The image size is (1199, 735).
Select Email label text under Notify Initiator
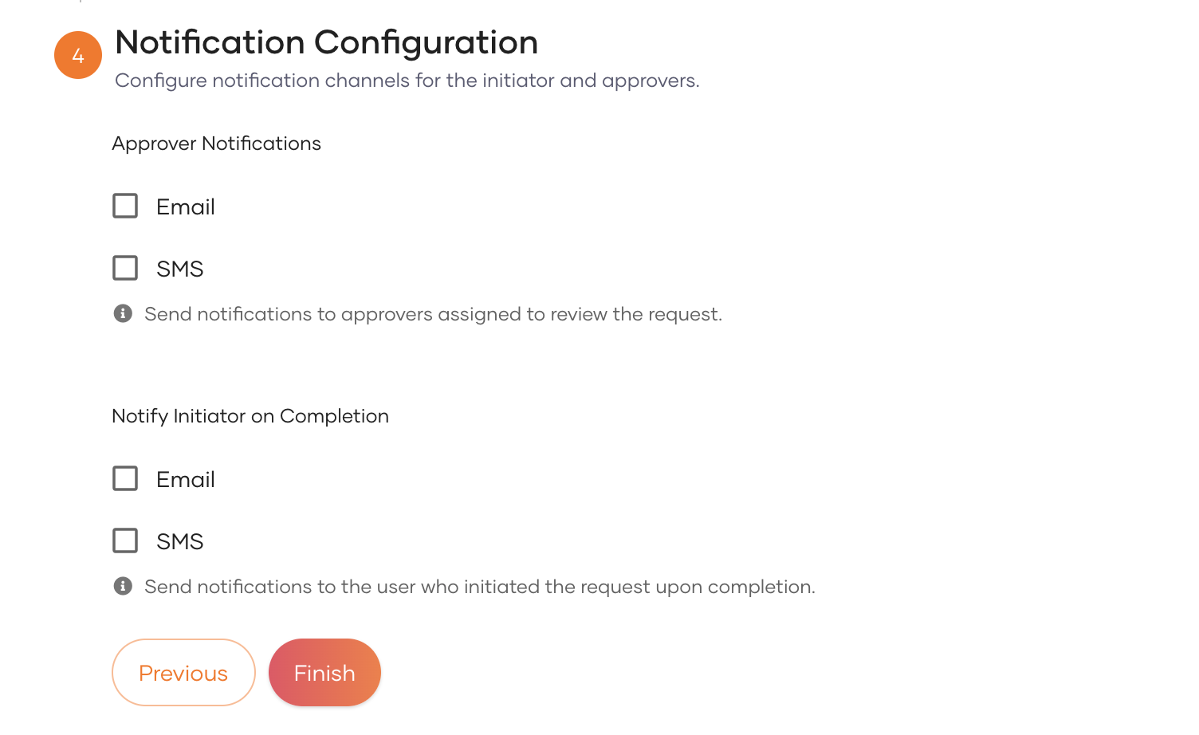pyautogui.click(x=186, y=480)
